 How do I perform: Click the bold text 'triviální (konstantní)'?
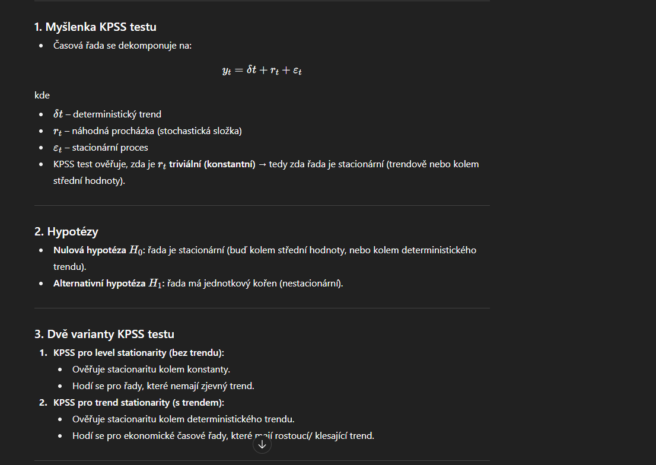tap(212, 164)
